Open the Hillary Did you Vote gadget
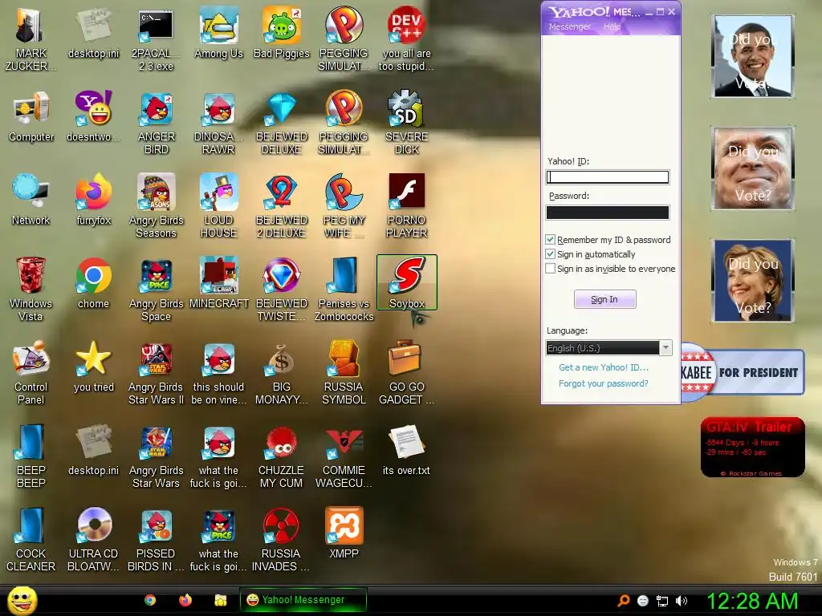The height and width of the screenshot is (616, 822). click(753, 281)
